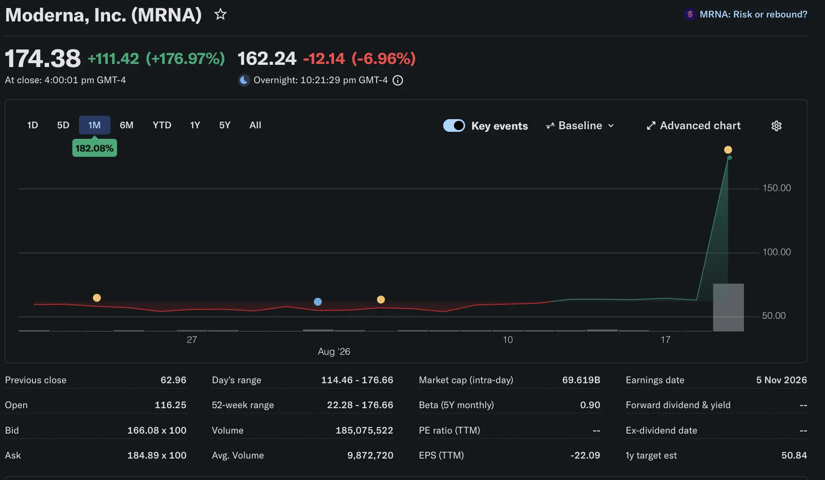Click the yellow key event marker at chart peak

pos(728,150)
